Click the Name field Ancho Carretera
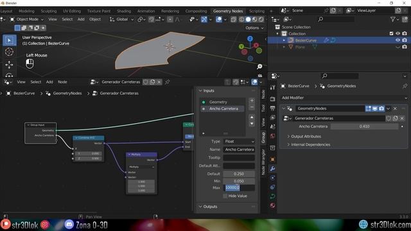The image size is (411, 231). 239,150
